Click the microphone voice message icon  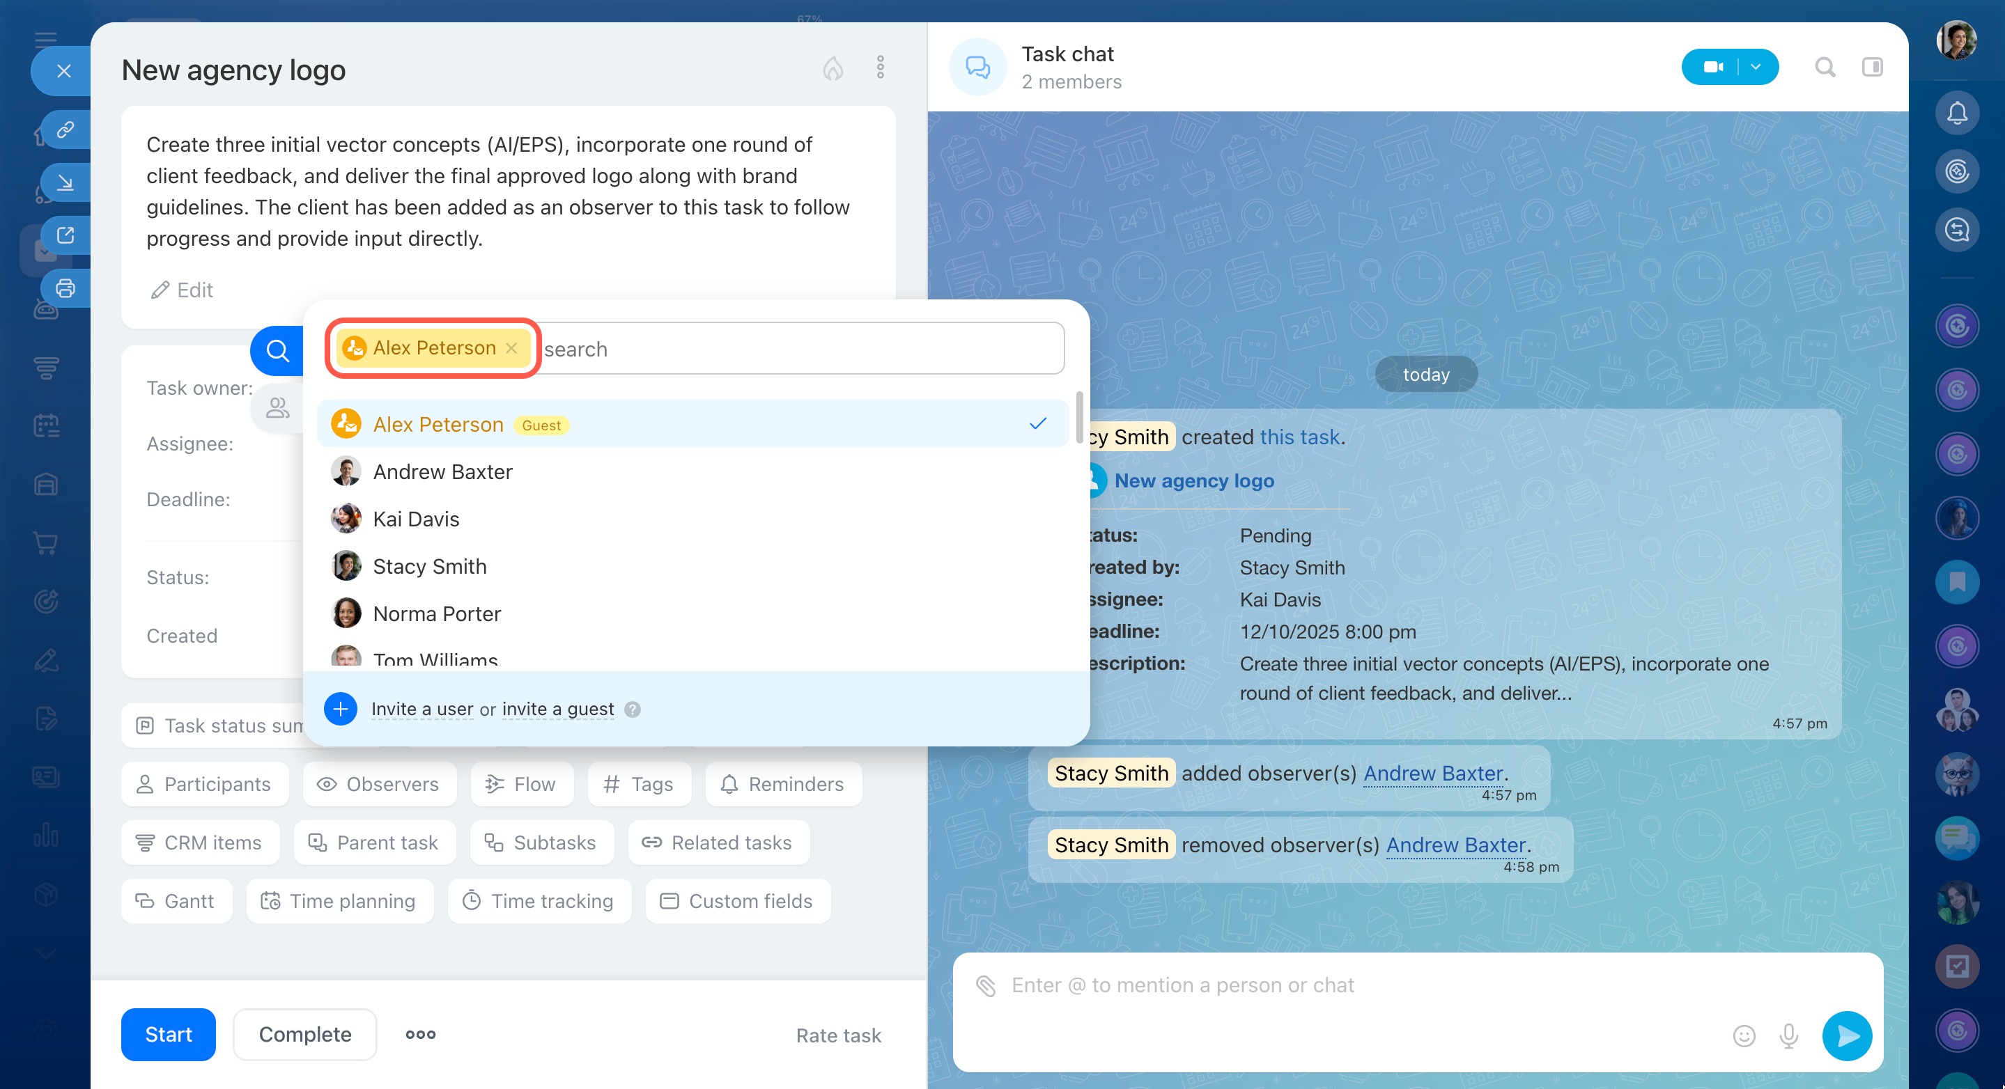[x=1788, y=1035]
